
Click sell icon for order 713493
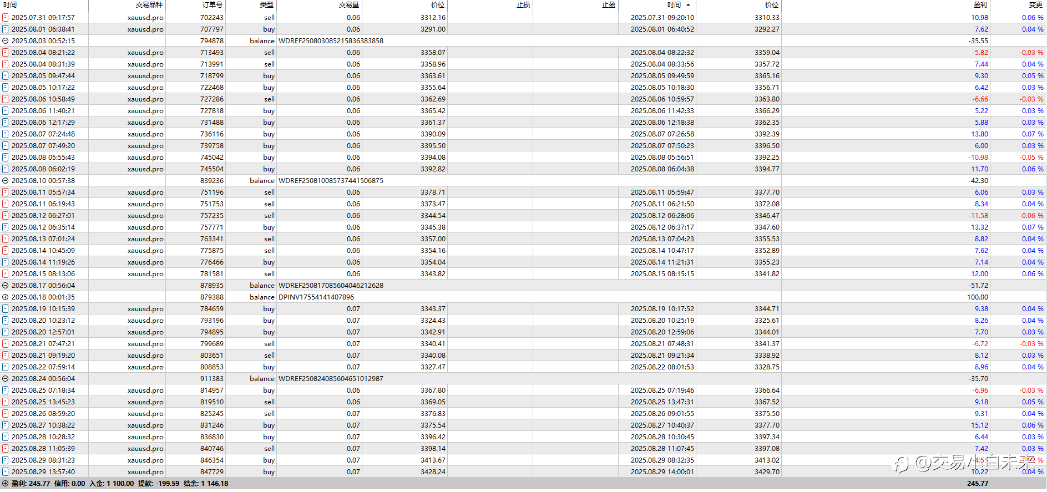point(6,53)
